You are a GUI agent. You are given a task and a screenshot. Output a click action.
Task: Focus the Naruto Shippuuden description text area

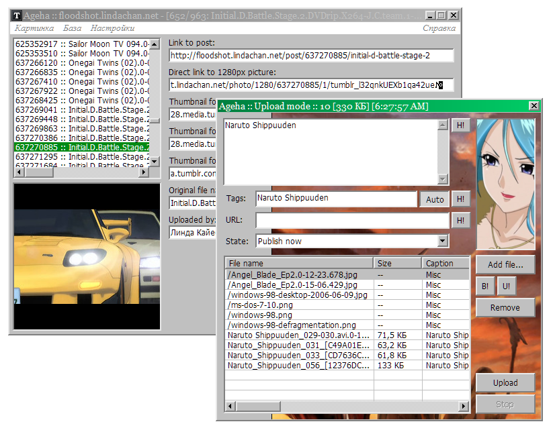331,152
